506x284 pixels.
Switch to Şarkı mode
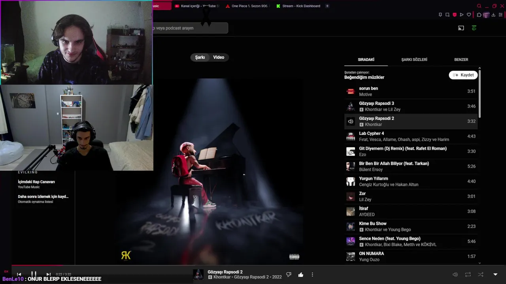pyautogui.click(x=200, y=57)
